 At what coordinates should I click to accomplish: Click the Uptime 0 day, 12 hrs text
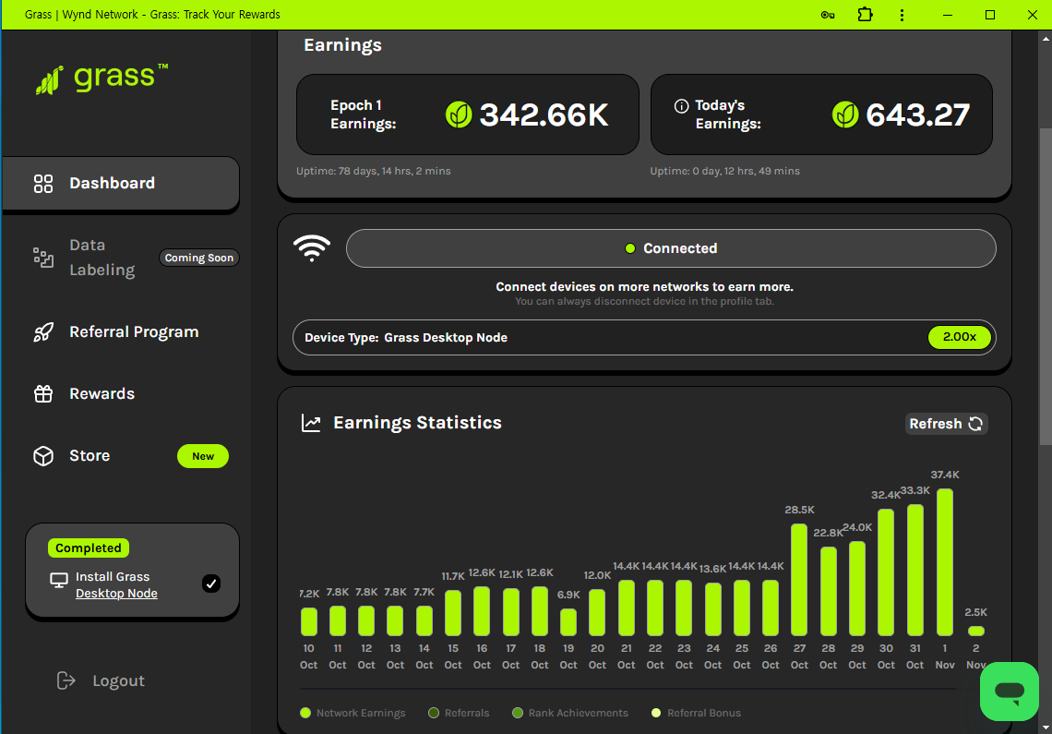pos(724,171)
